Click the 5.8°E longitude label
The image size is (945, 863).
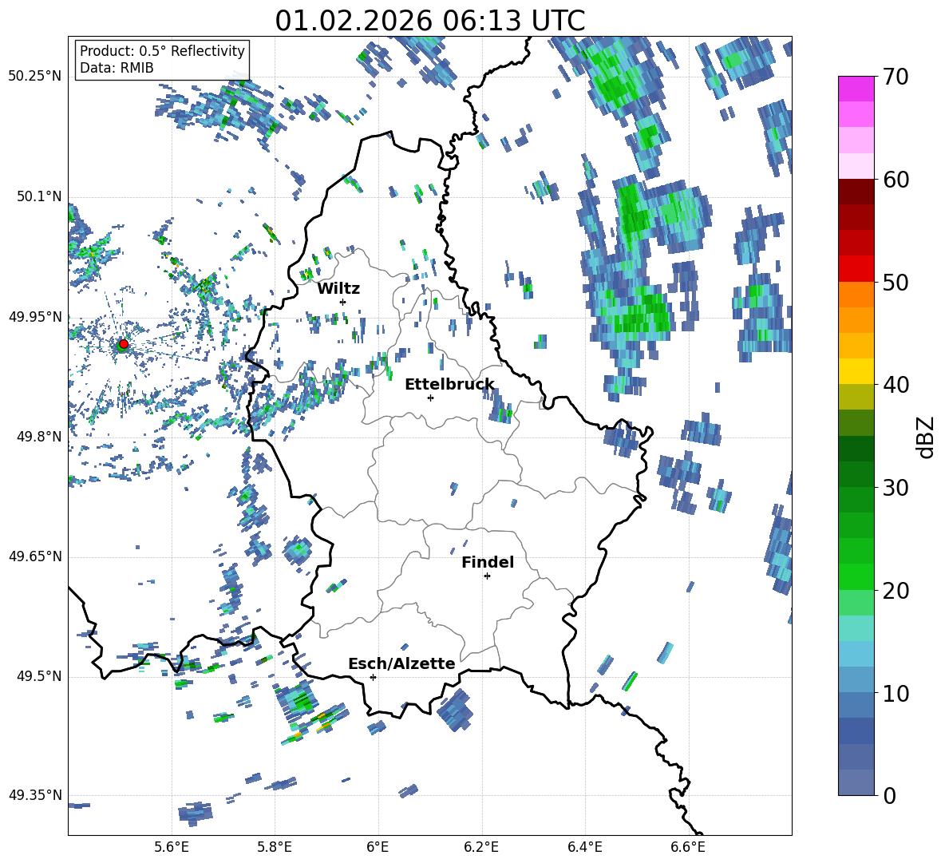click(x=275, y=847)
